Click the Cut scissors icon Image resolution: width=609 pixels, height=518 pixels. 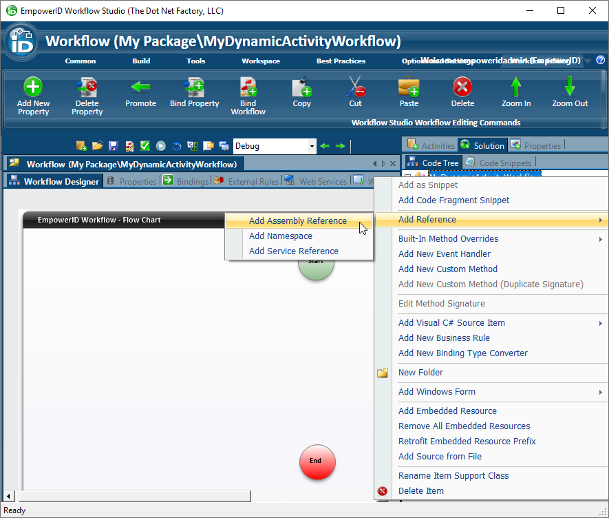[355, 87]
